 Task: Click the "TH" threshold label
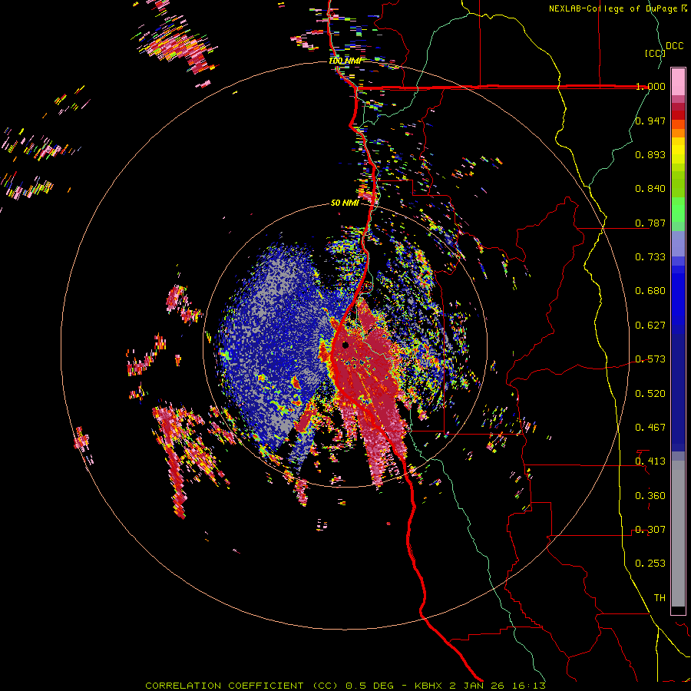660,598
